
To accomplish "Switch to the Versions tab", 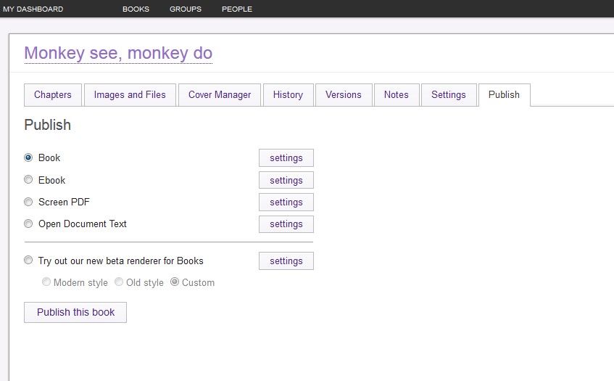I will [344, 95].
